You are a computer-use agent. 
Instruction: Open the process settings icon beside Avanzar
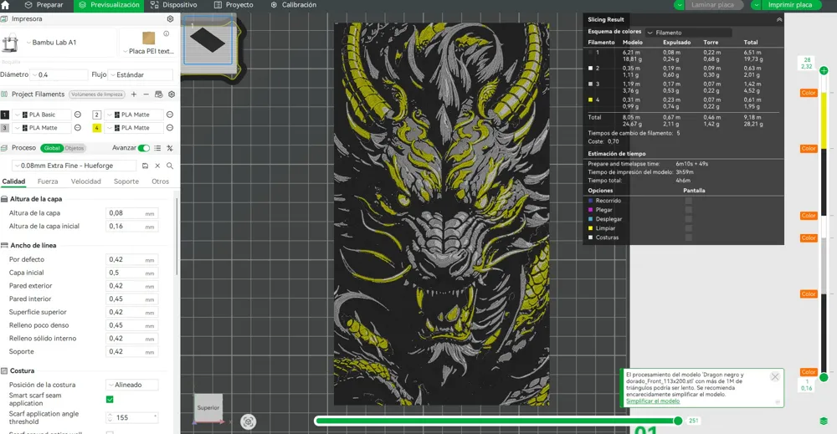tap(170, 148)
